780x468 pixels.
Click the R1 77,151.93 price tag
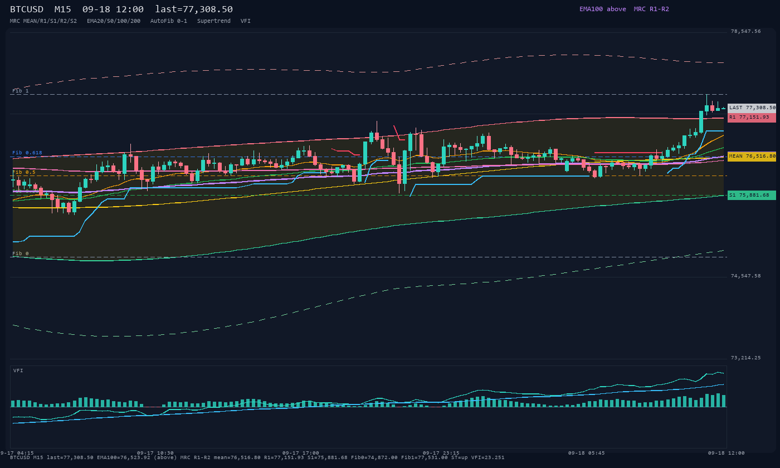click(752, 118)
